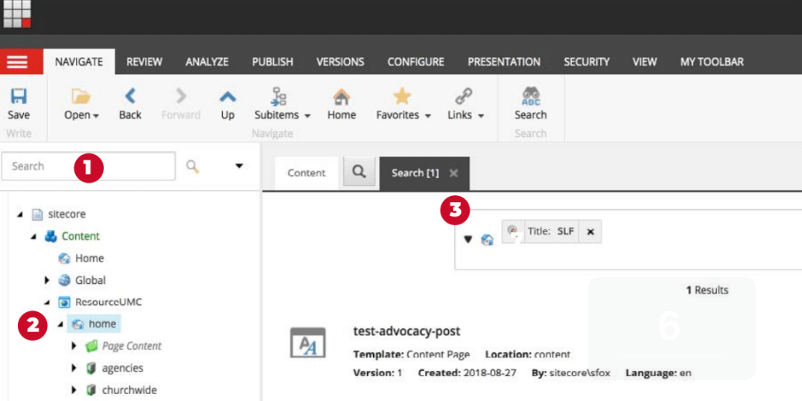Switch to the CONFIGURE ribbon tab

point(416,62)
